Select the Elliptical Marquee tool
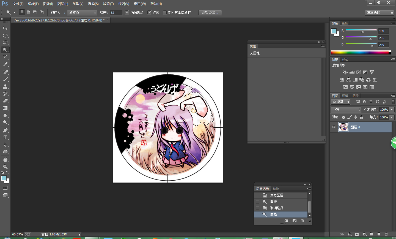The image size is (396, 239). 5,36
